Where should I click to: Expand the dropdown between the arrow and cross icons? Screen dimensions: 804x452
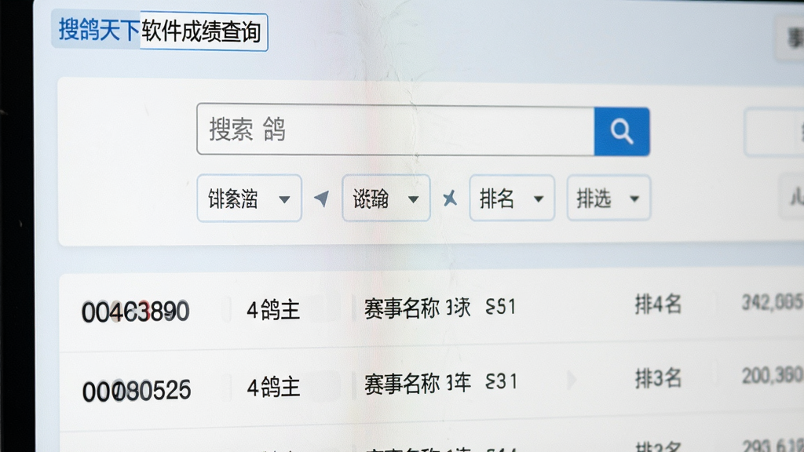tap(386, 199)
